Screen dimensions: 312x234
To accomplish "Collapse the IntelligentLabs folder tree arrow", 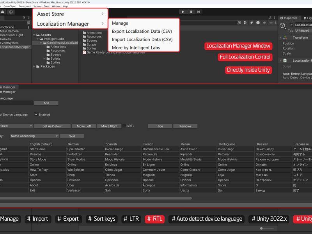I will 37,39.
